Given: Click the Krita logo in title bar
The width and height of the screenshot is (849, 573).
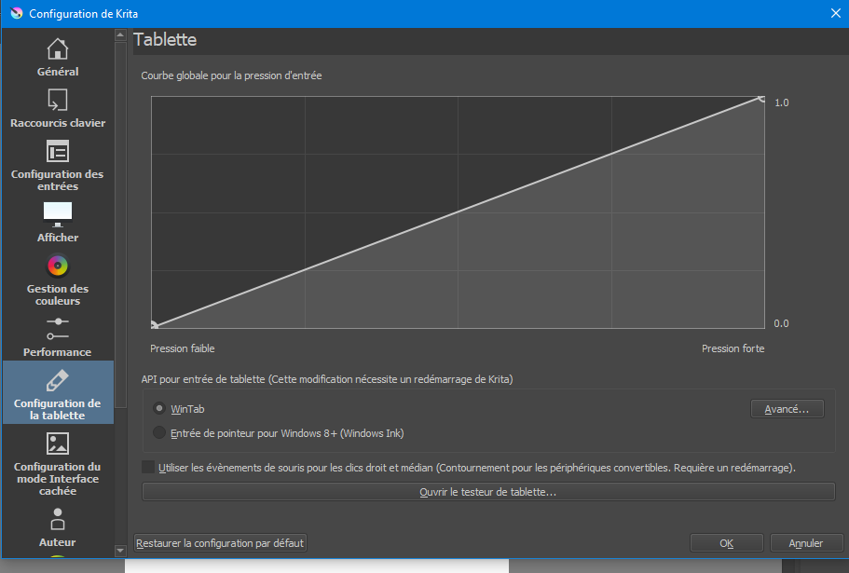Looking at the screenshot, I should 17,13.
